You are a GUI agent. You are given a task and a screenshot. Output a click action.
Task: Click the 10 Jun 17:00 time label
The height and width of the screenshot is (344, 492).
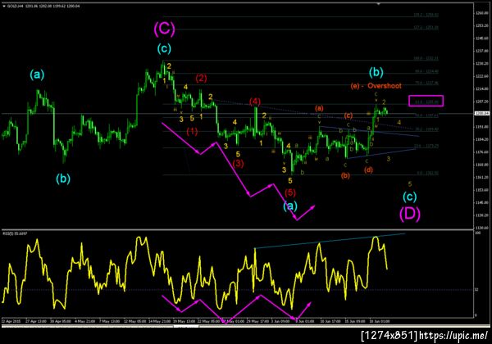pyautogui.click(x=330, y=321)
